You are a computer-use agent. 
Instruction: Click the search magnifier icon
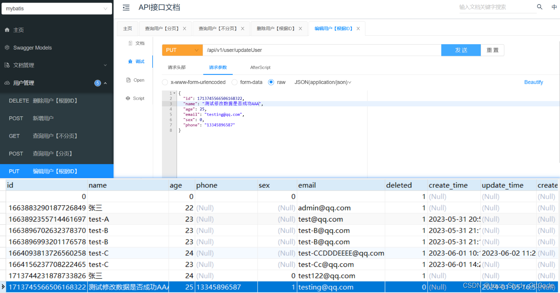tap(540, 7)
